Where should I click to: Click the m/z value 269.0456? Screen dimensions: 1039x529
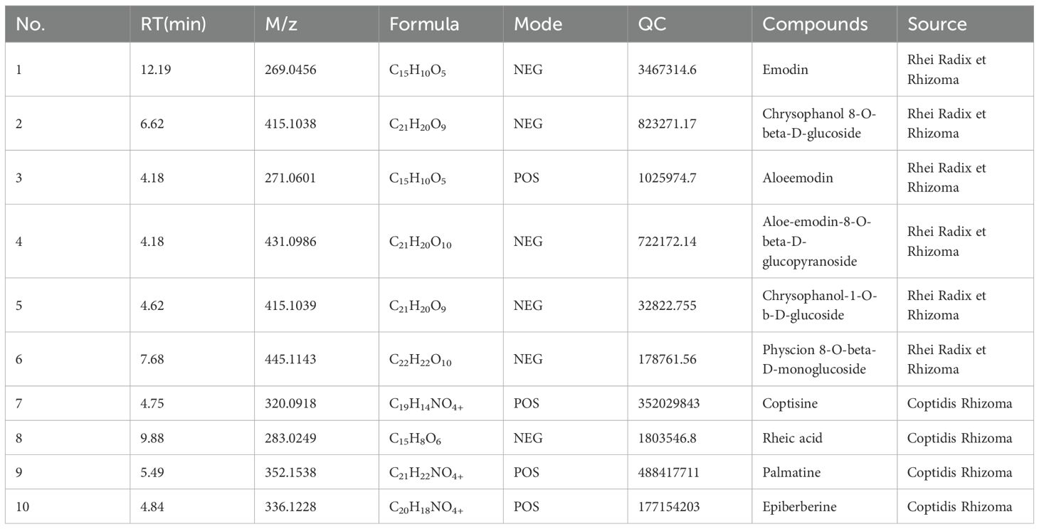(290, 70)
